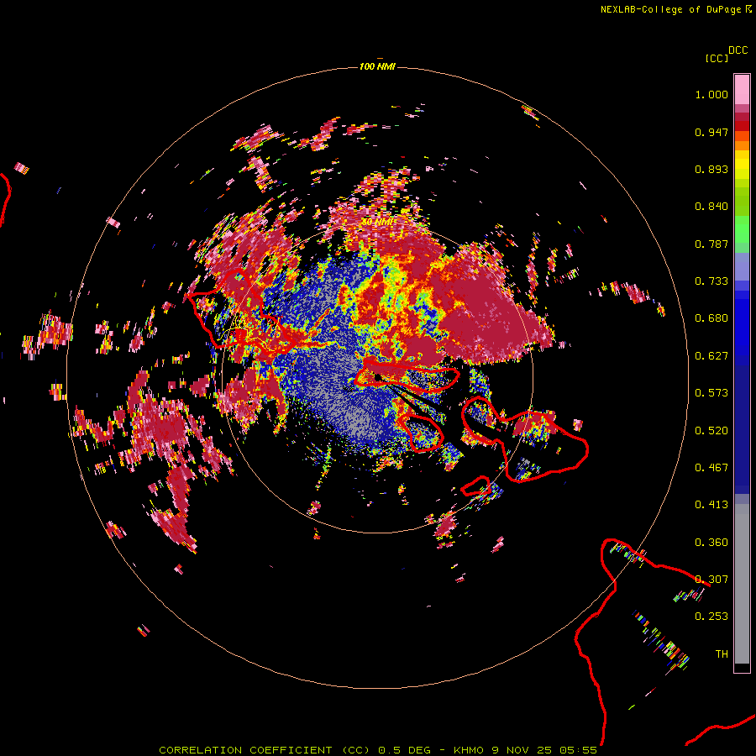Image resolution: width=756 pixels, height=756 pixels.
Task: Click the 0.680 color scale value
Action: [x=711, y=318]
